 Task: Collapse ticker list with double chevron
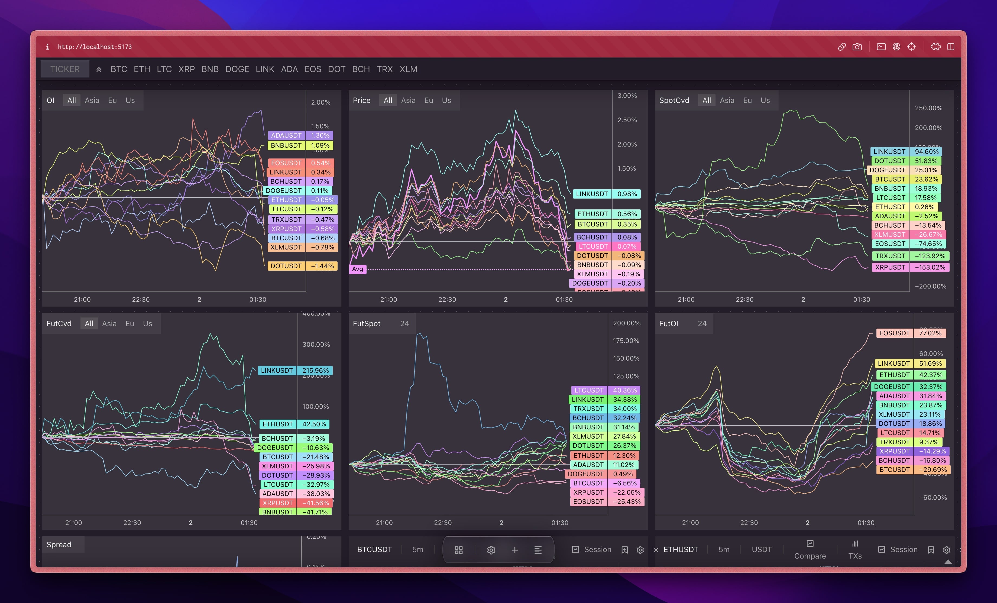99,70
